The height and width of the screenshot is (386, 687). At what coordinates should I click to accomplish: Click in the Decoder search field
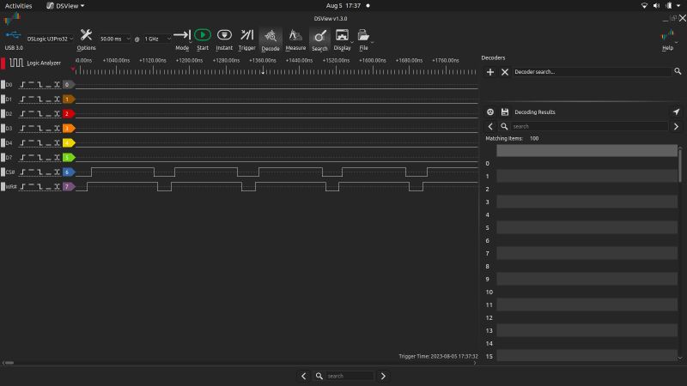click(x=592, y=72)
